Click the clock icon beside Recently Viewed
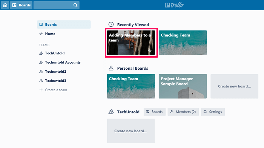 tap(111, 24)
